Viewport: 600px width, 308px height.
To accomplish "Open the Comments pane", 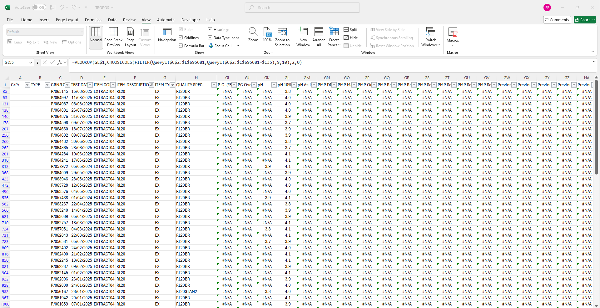I will 557,20.
